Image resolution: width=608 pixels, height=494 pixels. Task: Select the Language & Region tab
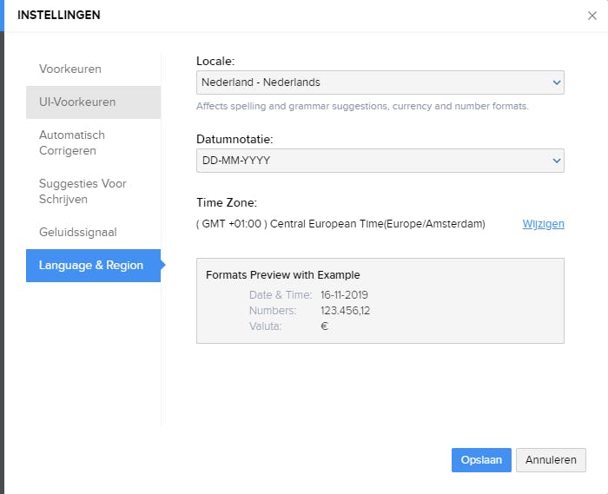coord(91,265)
